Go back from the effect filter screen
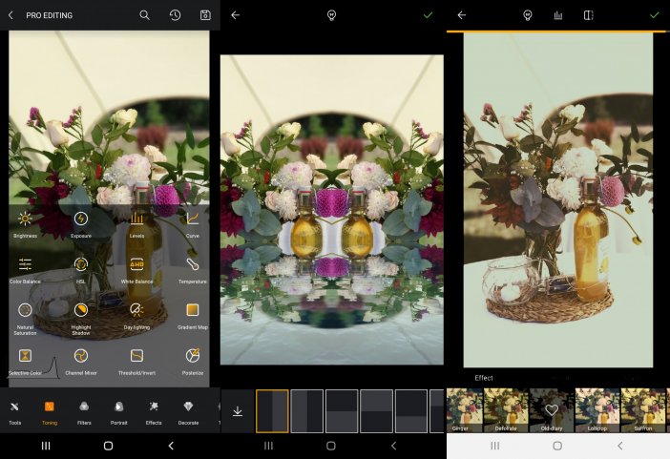This screenshot has height=459, width=670. point(462,15)
